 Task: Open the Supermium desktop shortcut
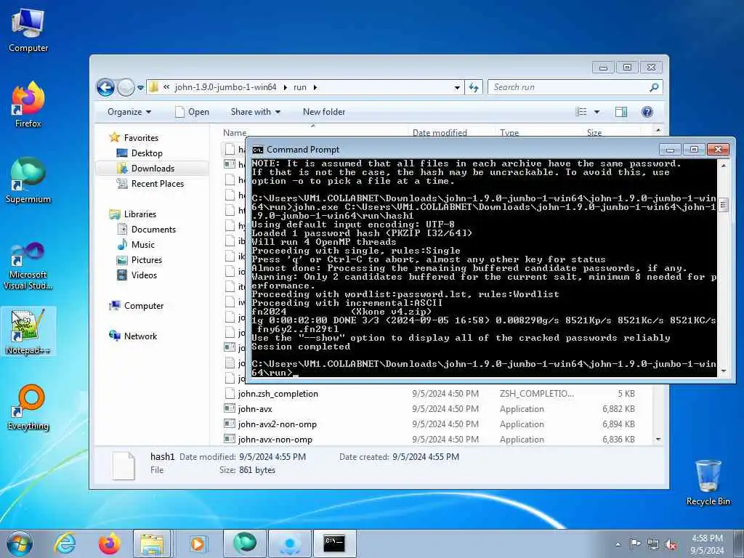click(x=28, y=180)
